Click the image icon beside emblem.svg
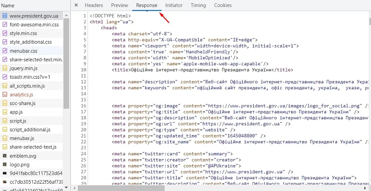The height and width of the screenshot is (191, 371). tap(4, 156)
